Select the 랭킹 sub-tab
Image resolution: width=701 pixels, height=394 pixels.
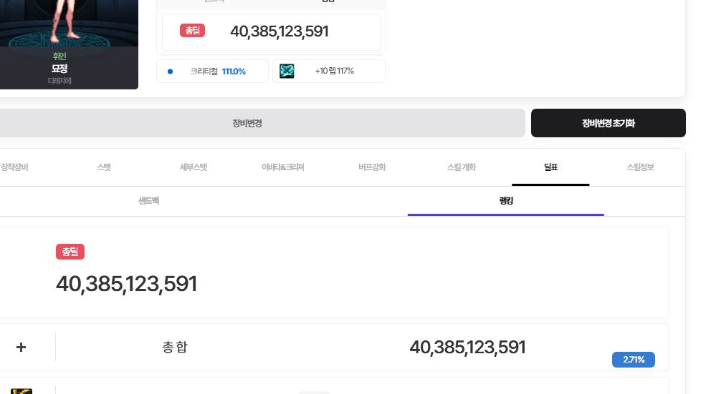coord(506,201)
